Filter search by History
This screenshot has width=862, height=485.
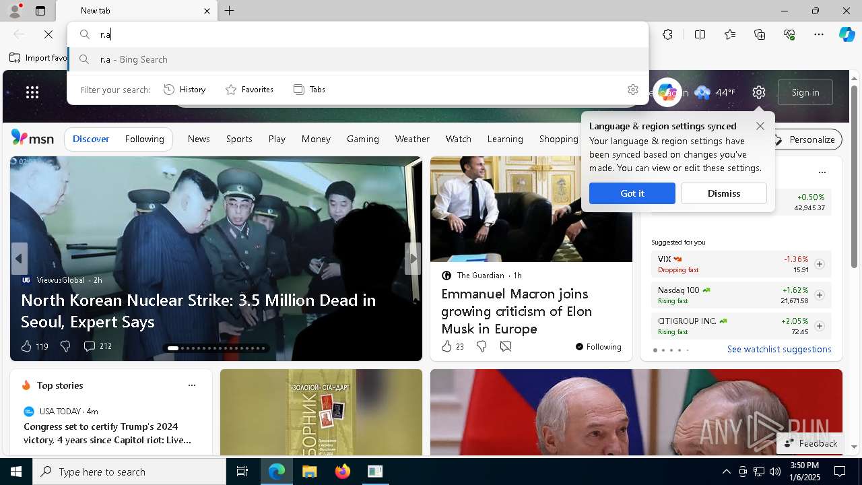click(x=185, y=90)
